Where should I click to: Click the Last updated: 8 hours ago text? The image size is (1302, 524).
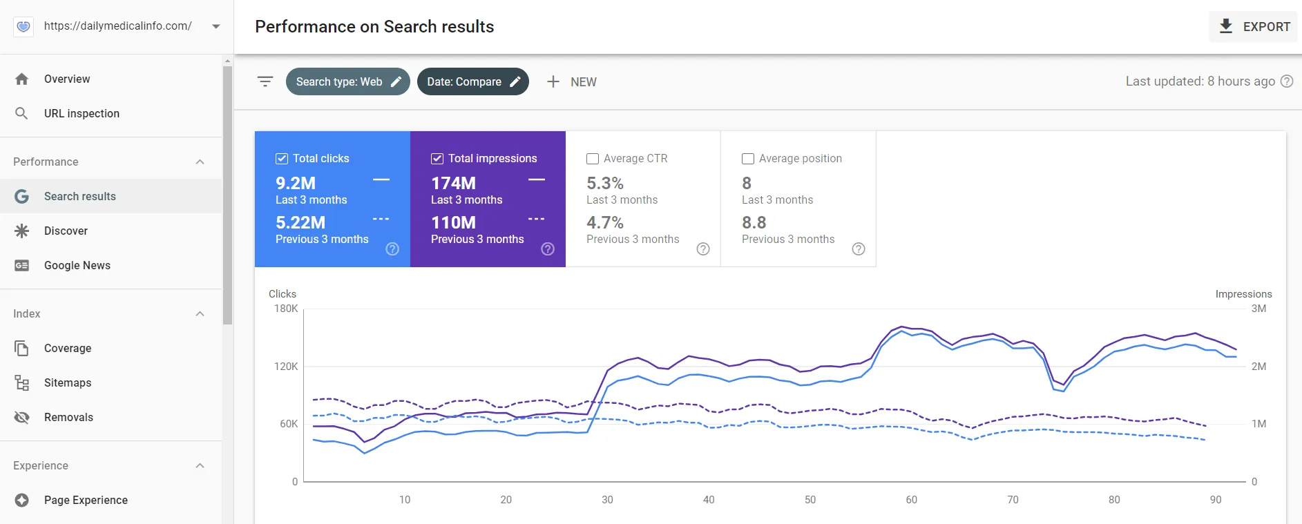tap(1200, 81)
